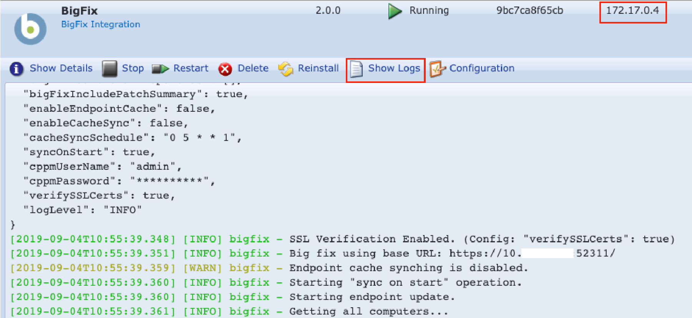Screen dimensions: 692x318
Task: Click the logLevel INFO line
Action: tap(82, 210)
